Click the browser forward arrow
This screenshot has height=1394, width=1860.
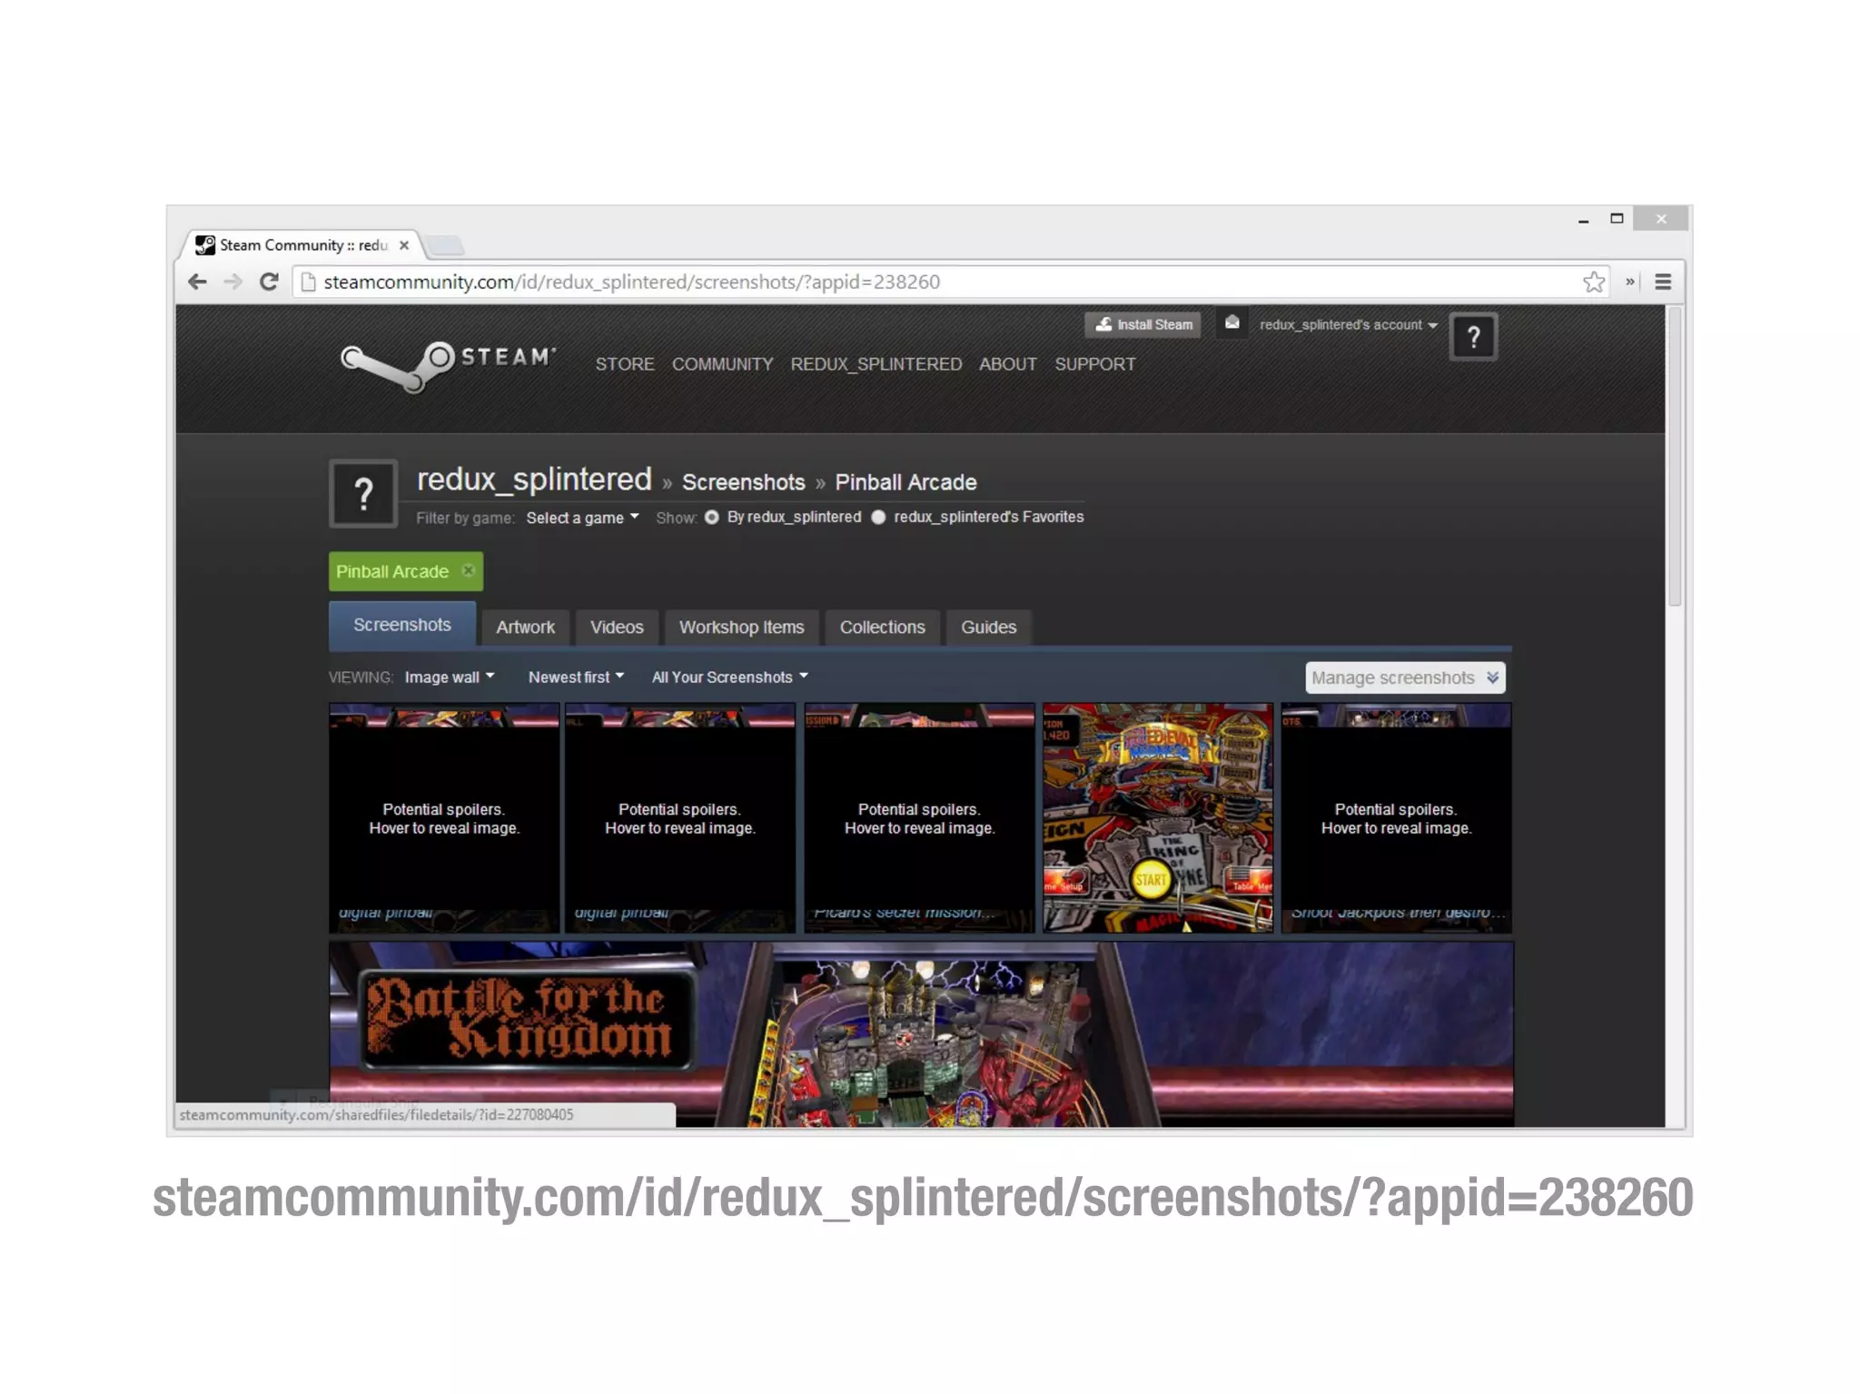[233, 282]
